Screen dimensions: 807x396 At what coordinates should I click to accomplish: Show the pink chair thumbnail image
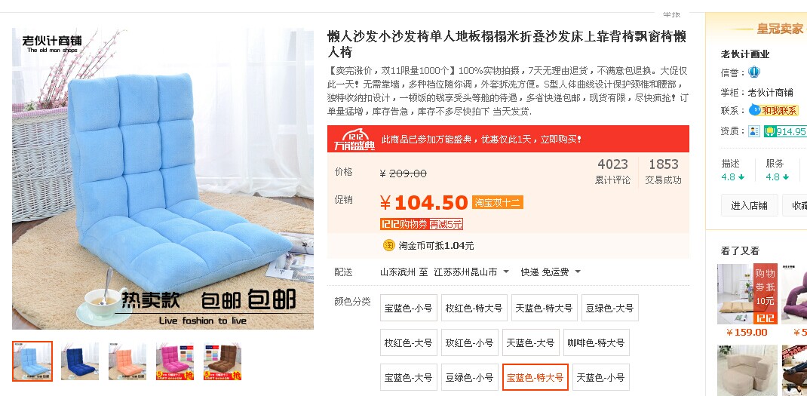pos(174,361)
